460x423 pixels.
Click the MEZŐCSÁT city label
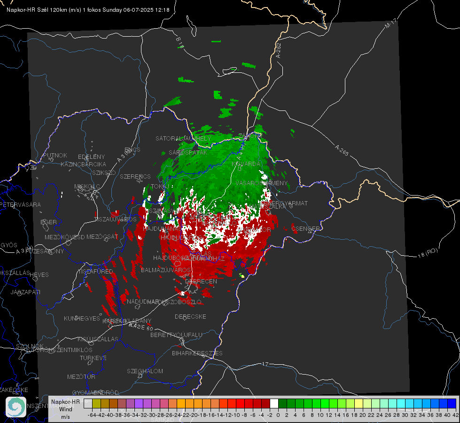tap(102, 236)
